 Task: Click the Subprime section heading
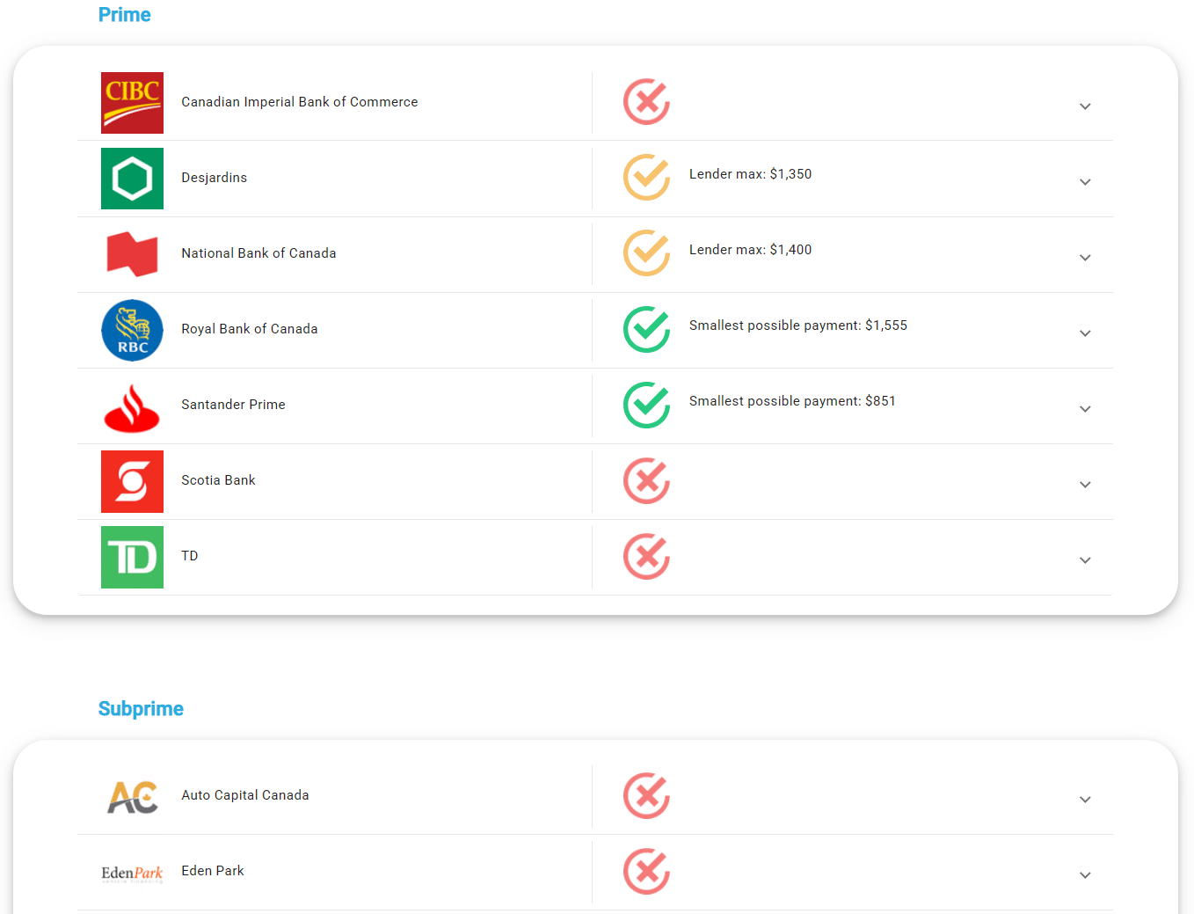pos(141,709)
